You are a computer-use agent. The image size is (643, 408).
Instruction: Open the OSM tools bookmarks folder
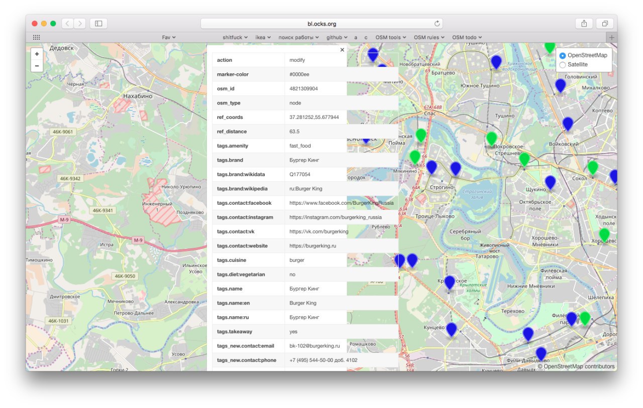(x=391, y=38)
